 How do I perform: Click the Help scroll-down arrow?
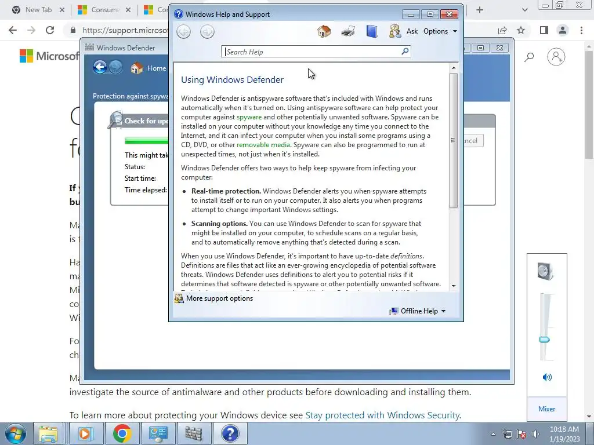pos(454,286)
